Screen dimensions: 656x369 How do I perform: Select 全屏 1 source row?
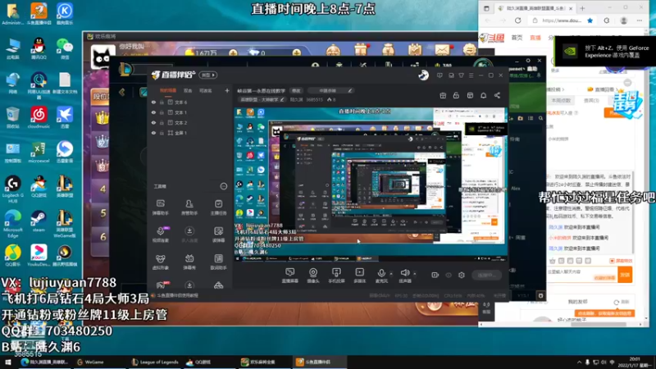(x=190, y=133)
